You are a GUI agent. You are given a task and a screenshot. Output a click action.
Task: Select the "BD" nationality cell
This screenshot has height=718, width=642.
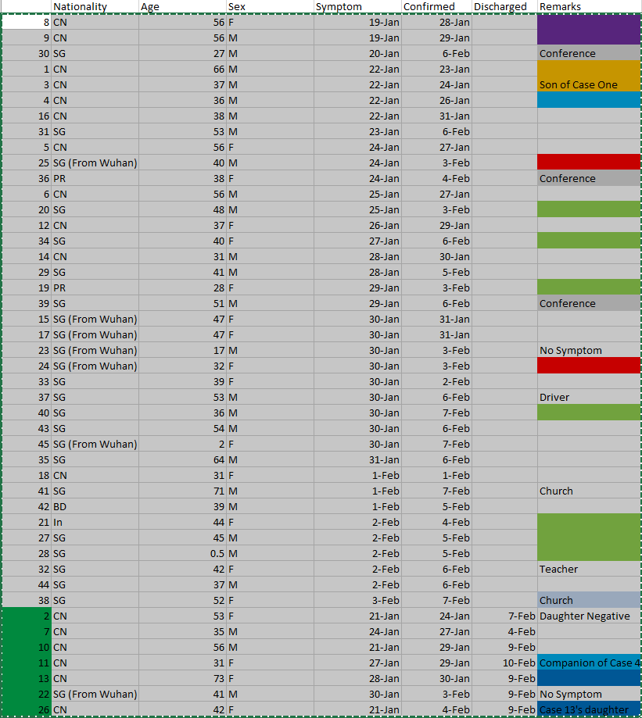[x=95, y=506]
